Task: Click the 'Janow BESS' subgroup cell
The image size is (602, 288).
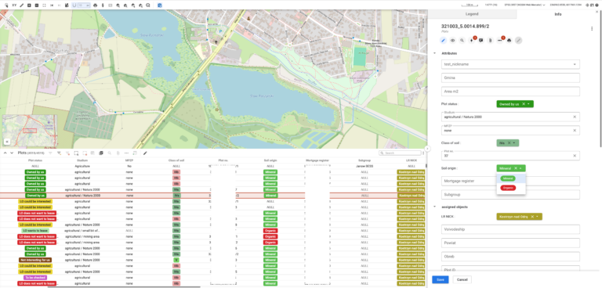Action: click(x=364, y=167)
